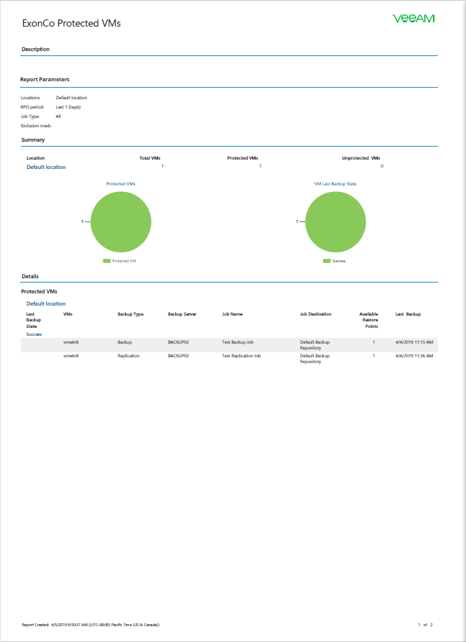
Task: Click the Test Backup Job cell
Action: pyautogui.click(x=238, y=342)
